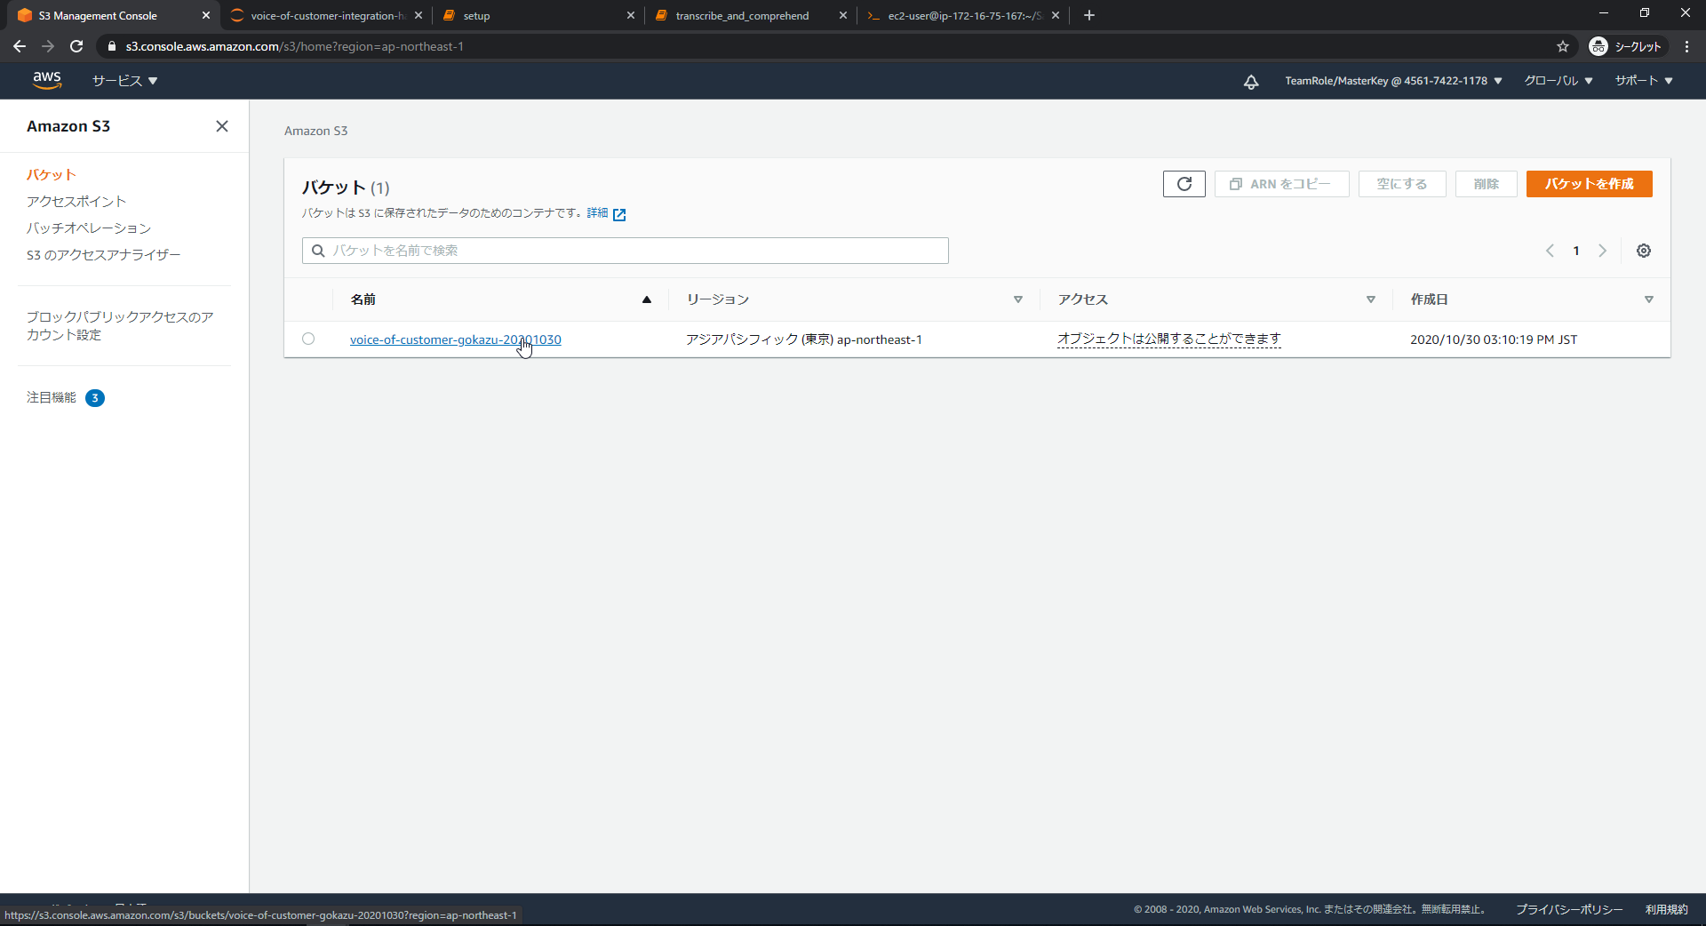Click the バケットを作成 create bucket button
This screenshot has width=1706, height=926.
click(1589, 184)
